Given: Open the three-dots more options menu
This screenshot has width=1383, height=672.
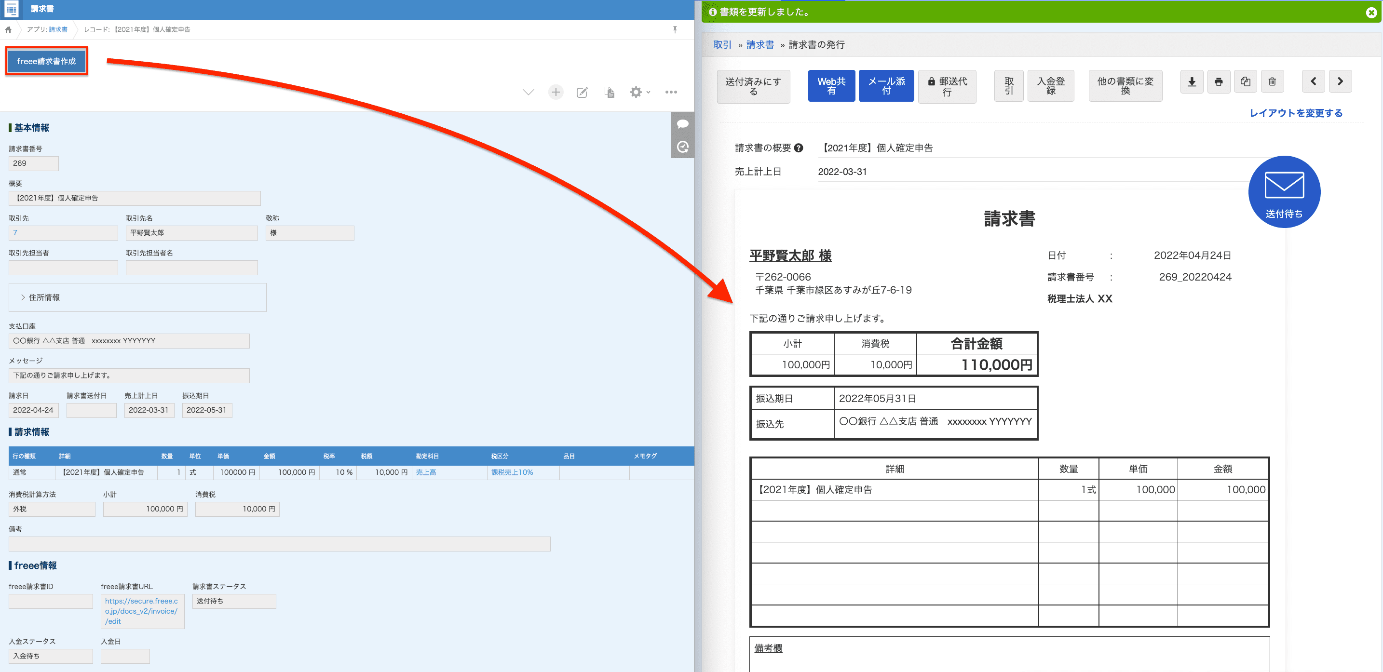Looking at the screenshot, I should [671, 93].
